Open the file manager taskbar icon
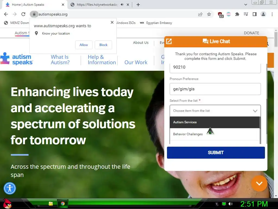This screenshot has height=209, width=278. [51, 204]
